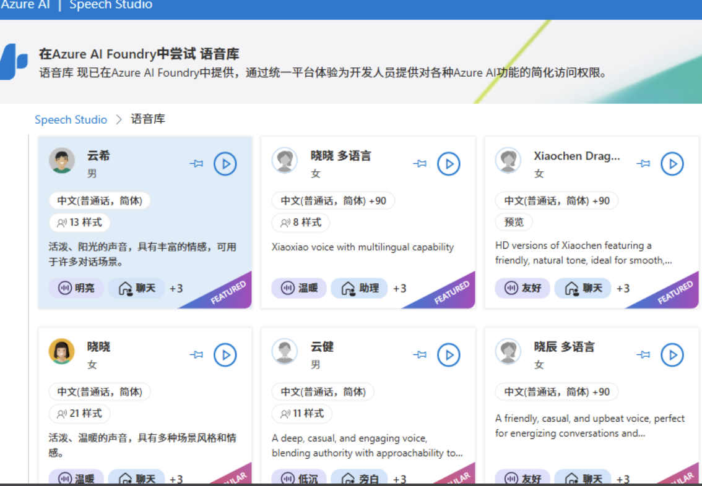
Task: Click HD versions of Xiaochen description
Action: pos(583,253)
